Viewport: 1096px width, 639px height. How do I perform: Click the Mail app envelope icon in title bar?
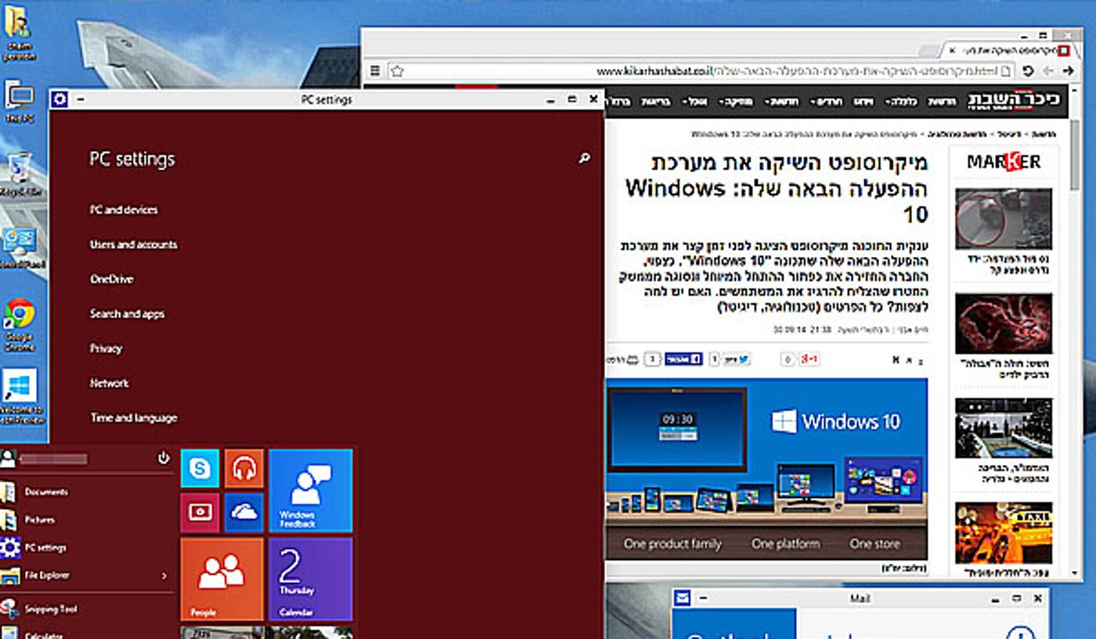(683, 598)
